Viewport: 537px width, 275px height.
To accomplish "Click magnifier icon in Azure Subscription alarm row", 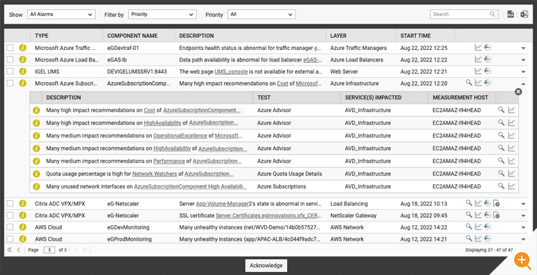I will pos(469,83).
